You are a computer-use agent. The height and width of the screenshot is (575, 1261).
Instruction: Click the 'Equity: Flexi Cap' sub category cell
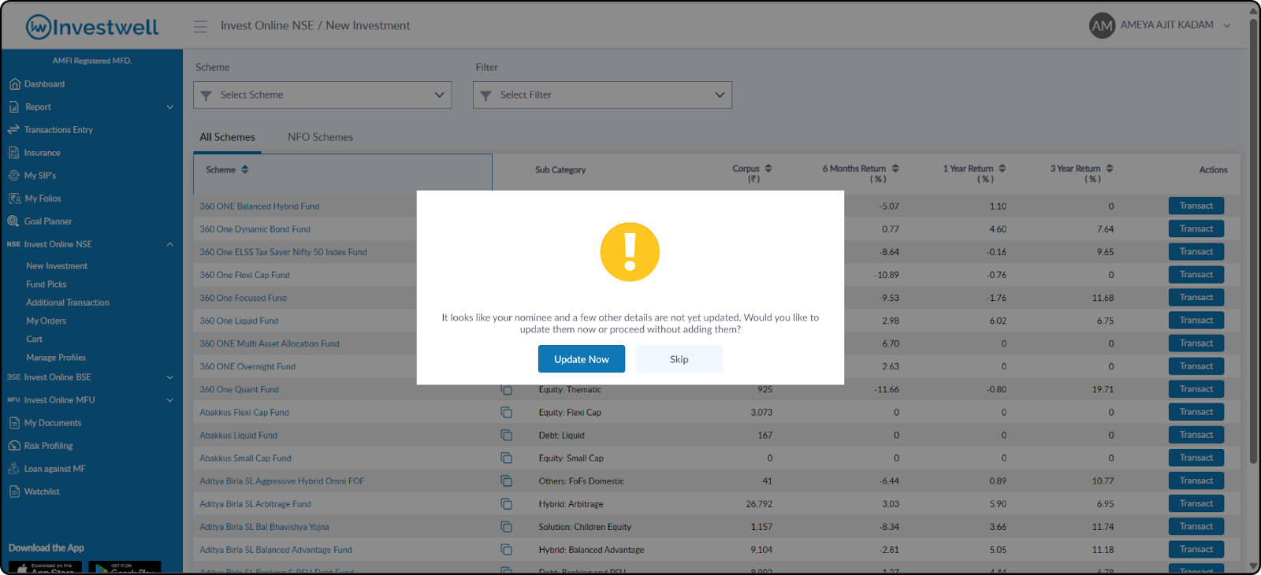pyautogui.click(x=570, y=413)
